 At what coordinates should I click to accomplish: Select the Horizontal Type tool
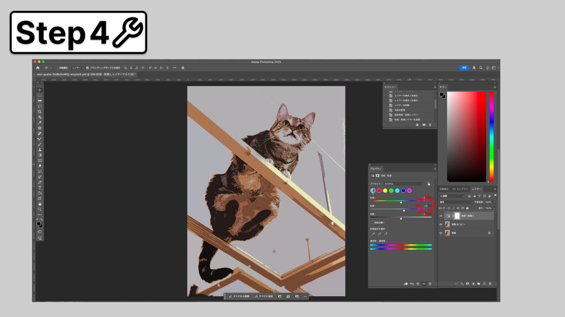40,188
